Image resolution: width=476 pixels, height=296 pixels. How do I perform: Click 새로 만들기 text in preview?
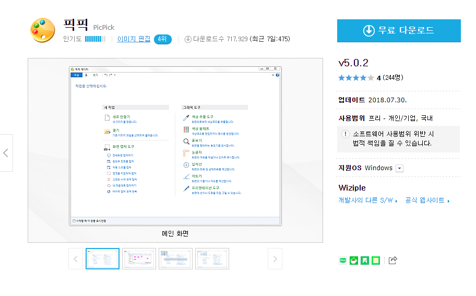122,117
